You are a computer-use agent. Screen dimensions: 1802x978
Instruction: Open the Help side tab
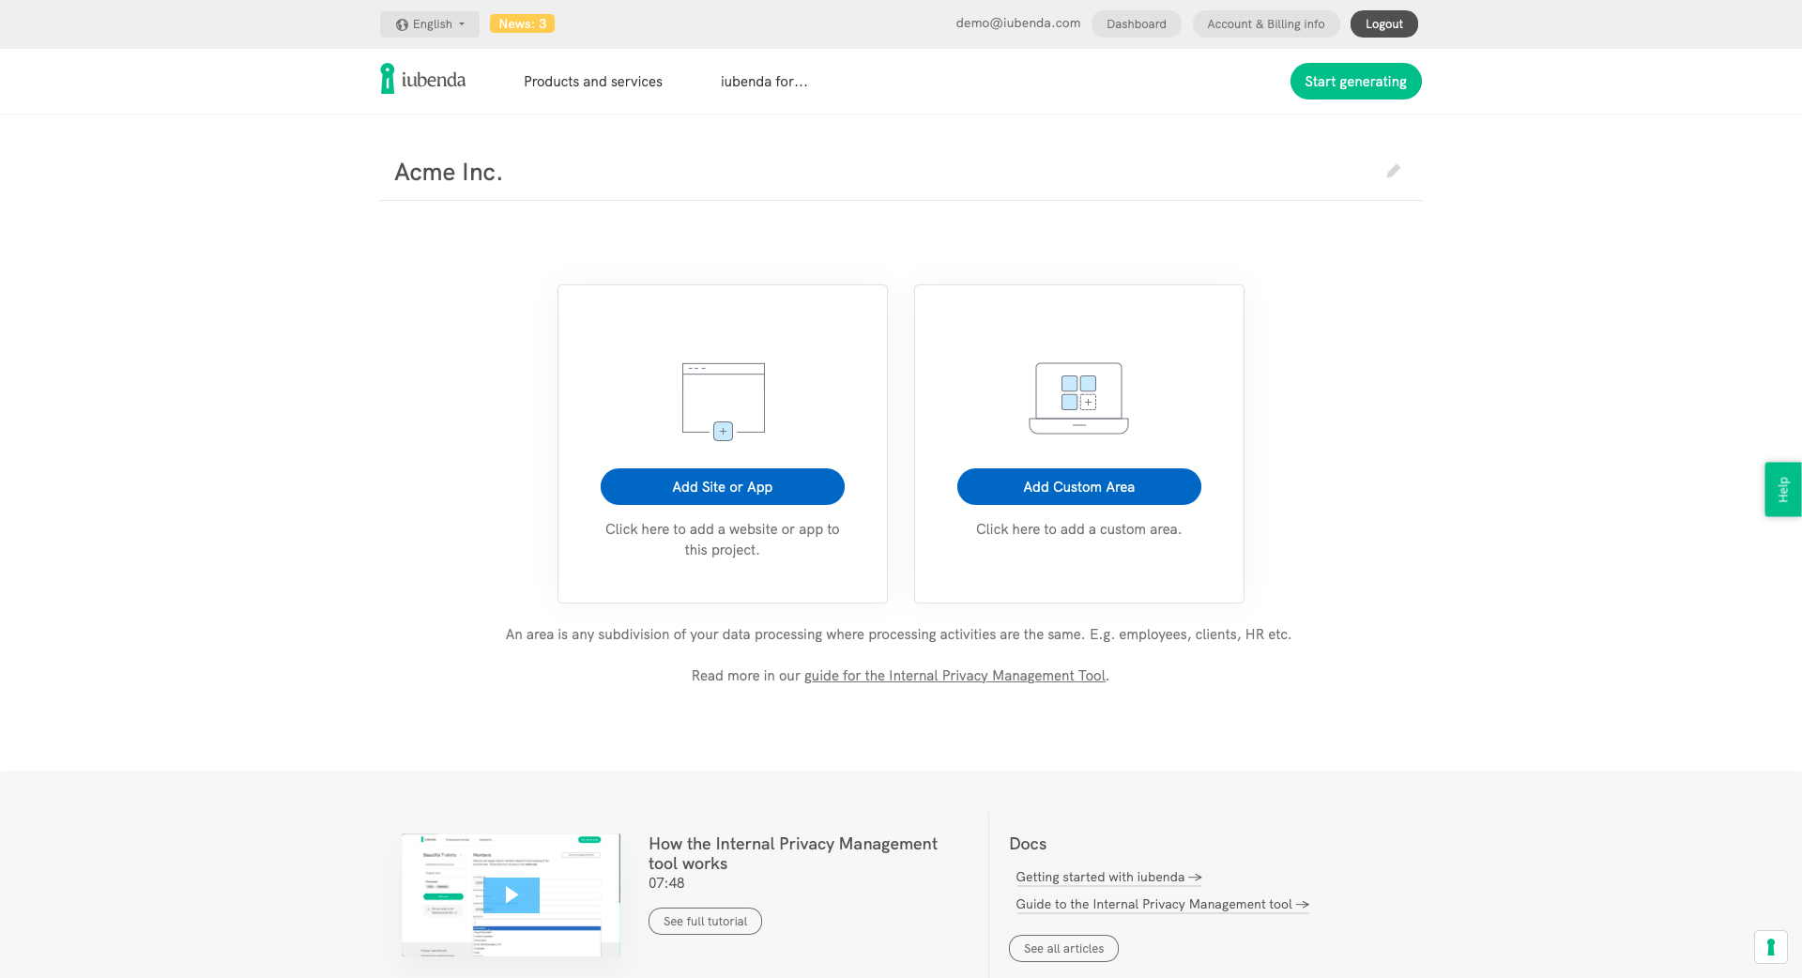tap(1783, 489)
